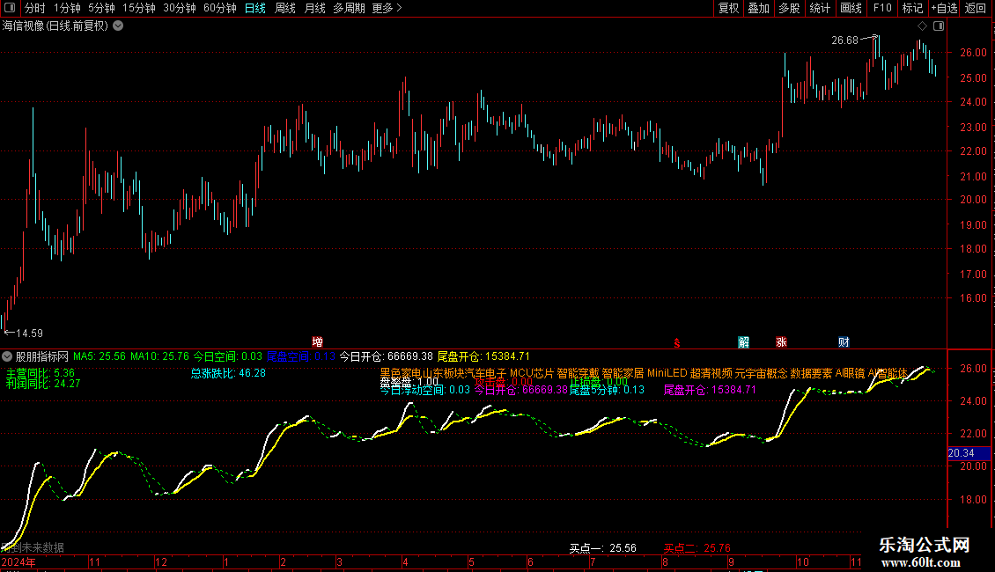Click the MA5: 25.56 indicator value

[x=99, y=356]
